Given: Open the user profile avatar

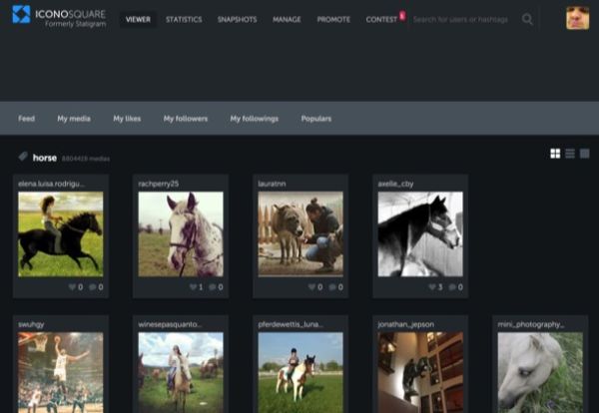Looking at the screenshot, I should [577, 18].
